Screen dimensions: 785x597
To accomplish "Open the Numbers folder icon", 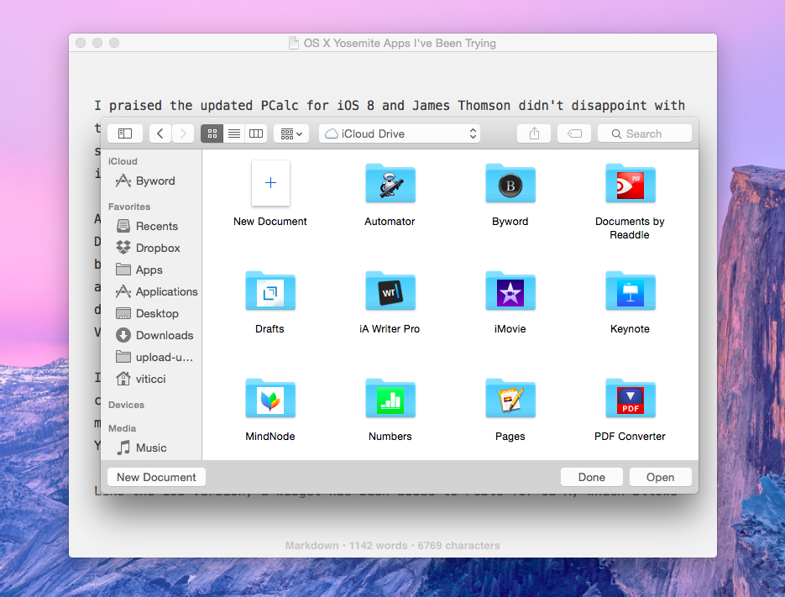I will 390,399.
